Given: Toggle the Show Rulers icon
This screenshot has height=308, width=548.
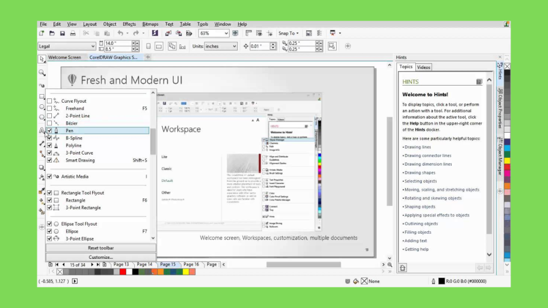Looking at the screenshot, I should click(x=248, y=33).
